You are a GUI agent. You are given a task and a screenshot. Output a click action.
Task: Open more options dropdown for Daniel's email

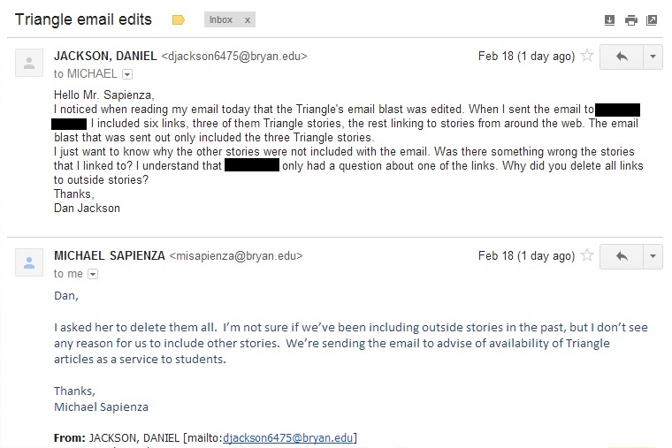tap(653, 57)
